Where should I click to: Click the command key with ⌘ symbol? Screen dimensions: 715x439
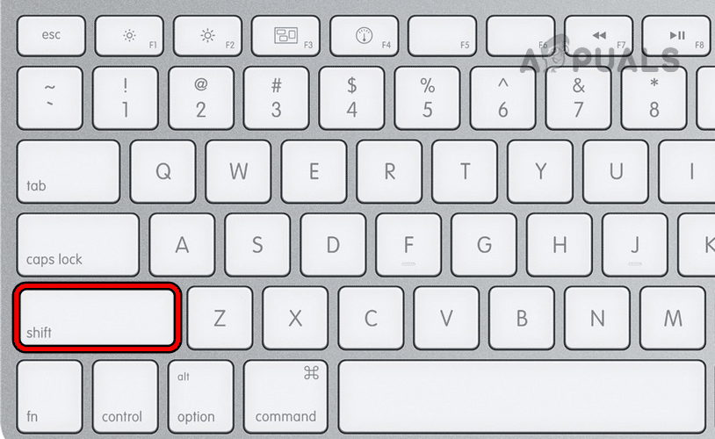click(x=285, y=397)
